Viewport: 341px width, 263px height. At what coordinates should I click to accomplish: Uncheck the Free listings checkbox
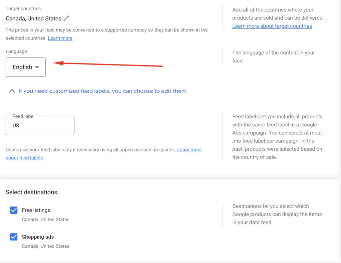(14, 210)
